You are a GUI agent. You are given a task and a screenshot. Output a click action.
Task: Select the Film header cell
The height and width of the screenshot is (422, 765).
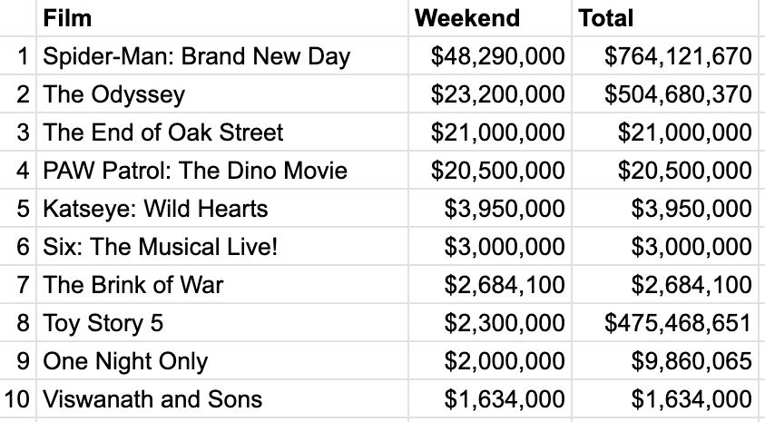click(222, 18)
